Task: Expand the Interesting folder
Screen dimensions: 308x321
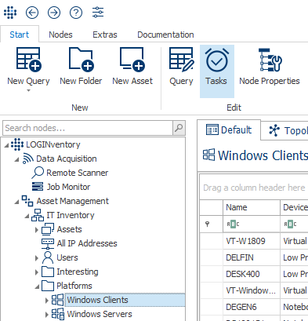Action: coord(37,272)
